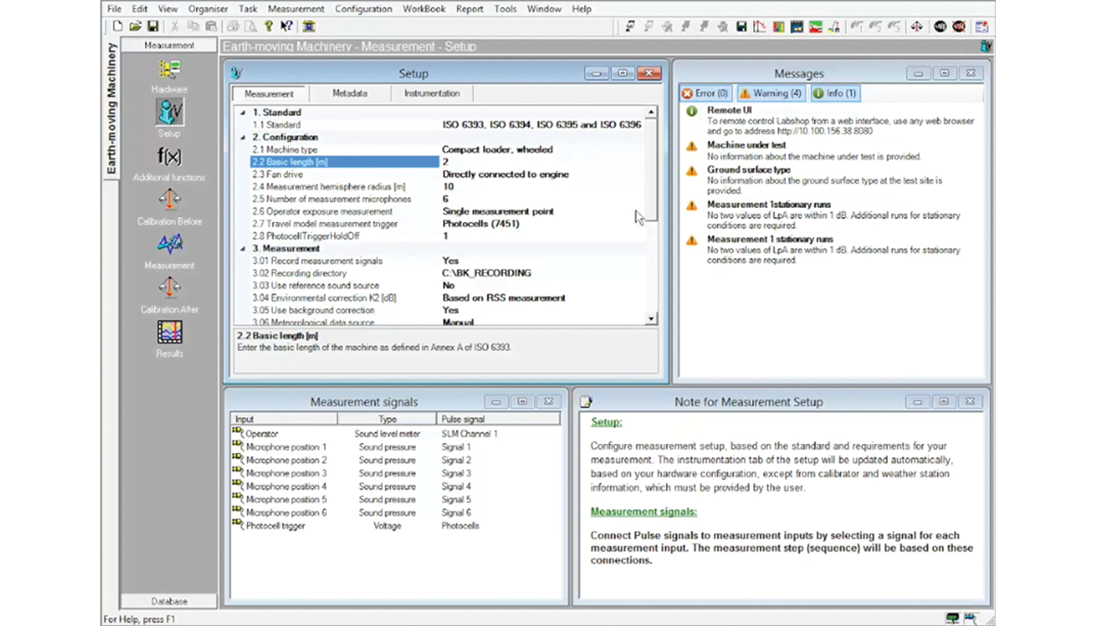Toggle the Error (0) message filter
1096x626 pixels.
(705, 94)
